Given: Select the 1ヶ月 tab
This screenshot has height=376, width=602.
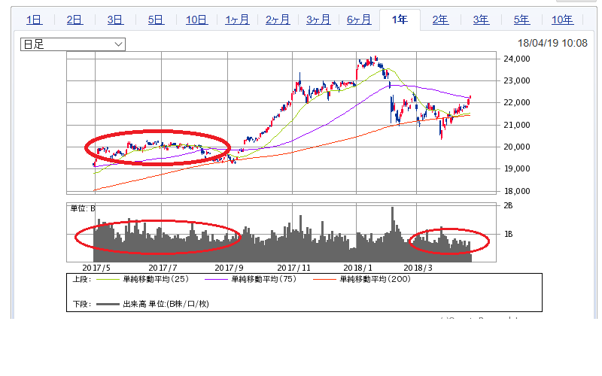Looking at the screenshot, I should point(237,20).
